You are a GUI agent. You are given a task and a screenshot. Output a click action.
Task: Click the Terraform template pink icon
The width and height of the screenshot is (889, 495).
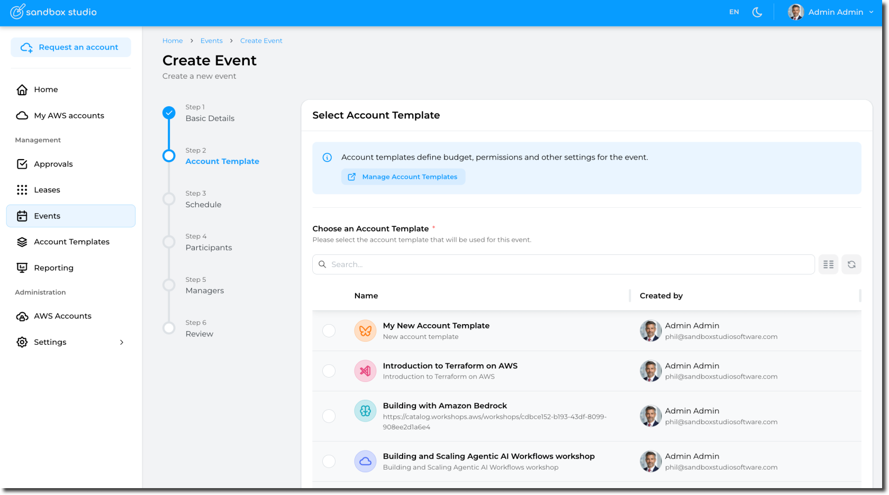pyautogui.click(x=365, y=371)
